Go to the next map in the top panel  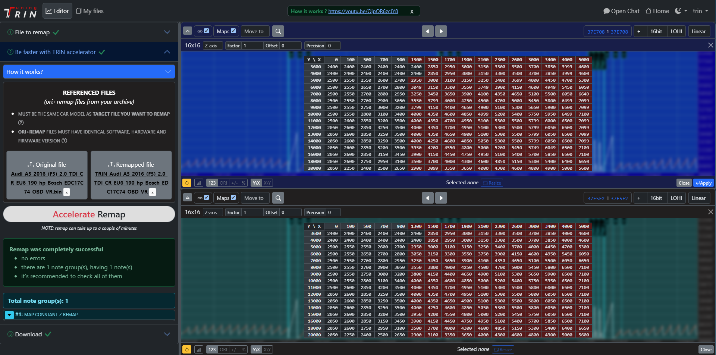coord(441,31)
